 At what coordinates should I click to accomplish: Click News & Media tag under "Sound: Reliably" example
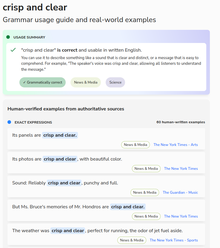pyautogui.click(x=145, y=192)
